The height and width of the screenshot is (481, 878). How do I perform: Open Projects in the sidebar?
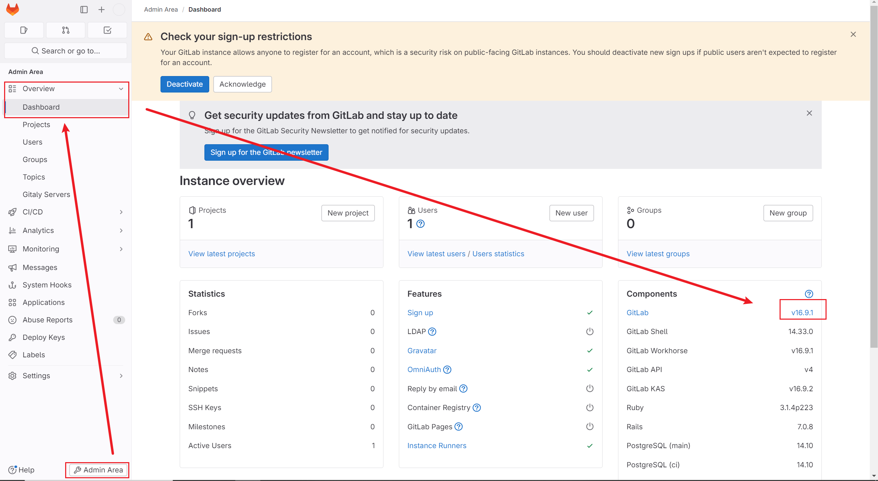click(x=36, y=125)
